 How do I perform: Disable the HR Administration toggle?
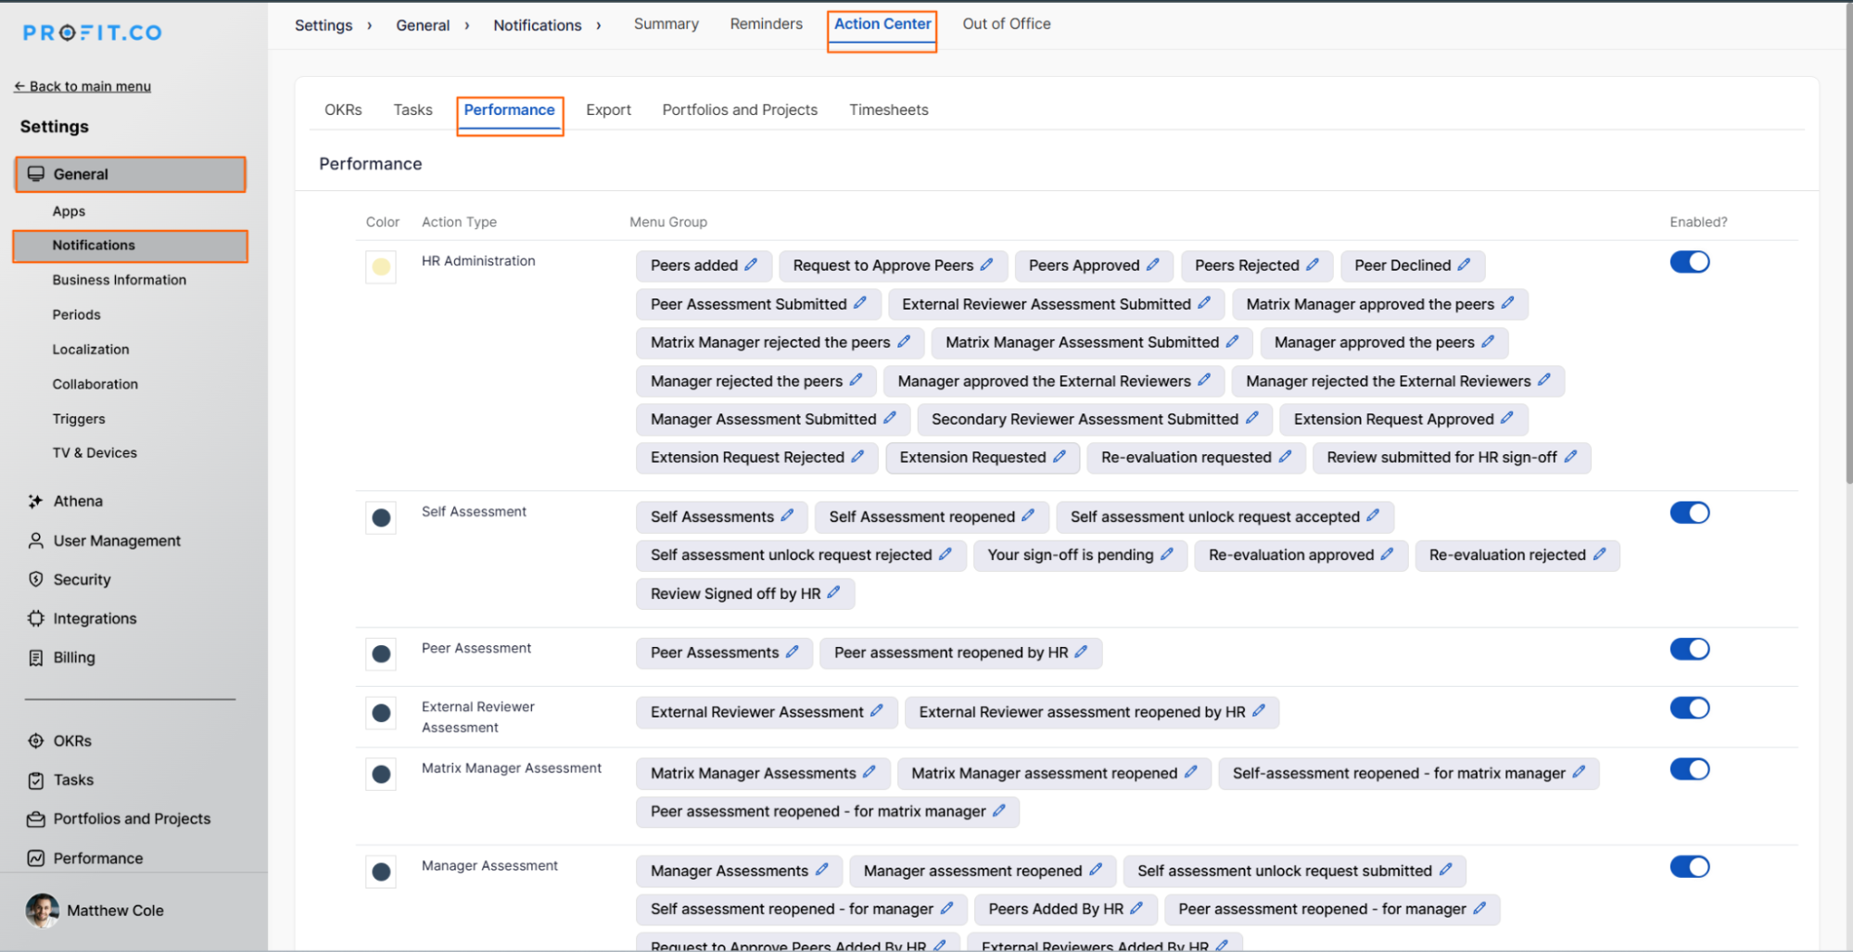click(x=1689, y=262)
